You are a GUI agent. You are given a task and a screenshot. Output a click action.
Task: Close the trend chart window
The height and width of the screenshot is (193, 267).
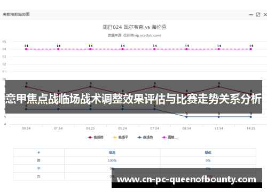click(x=265, y=14)
